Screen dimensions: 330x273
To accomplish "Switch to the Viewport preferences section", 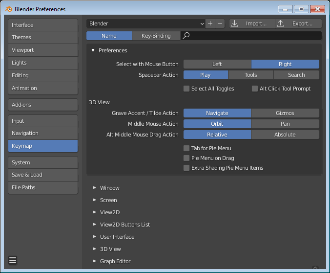I will (x=43, y=50).
